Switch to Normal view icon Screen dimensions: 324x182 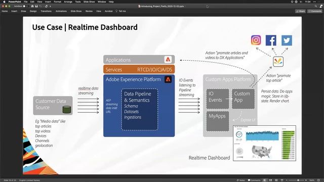[265, 180]
